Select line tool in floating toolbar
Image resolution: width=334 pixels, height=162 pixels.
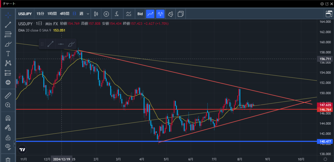click(51, 44)
